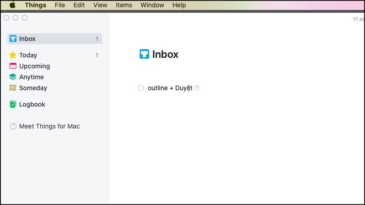Click the notes icon beside outline + Duyệt

pyautogui.click(x=197, y=88)
